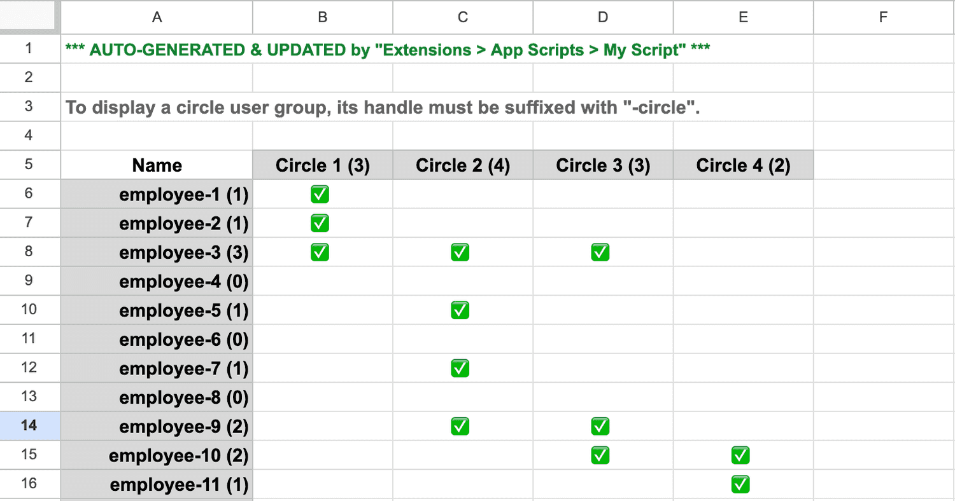Toggle employee-3's Circle 3 membership checkmark

coord(600,252)
